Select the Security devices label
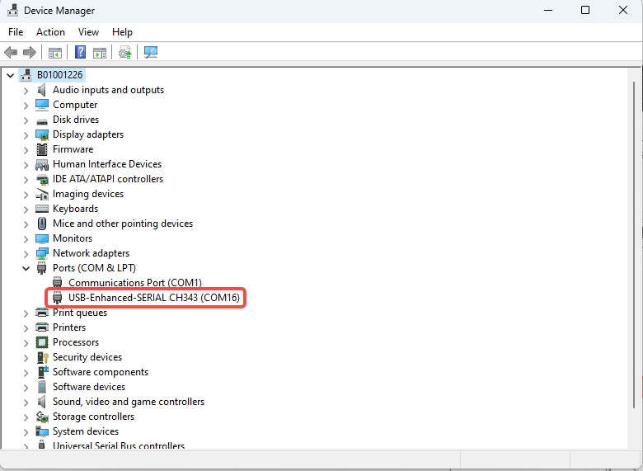 coord(87,357)
